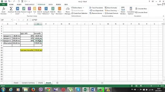Switch to the DATA tab
The height and width of the screenshot is (92, 165).
(51, 5)
